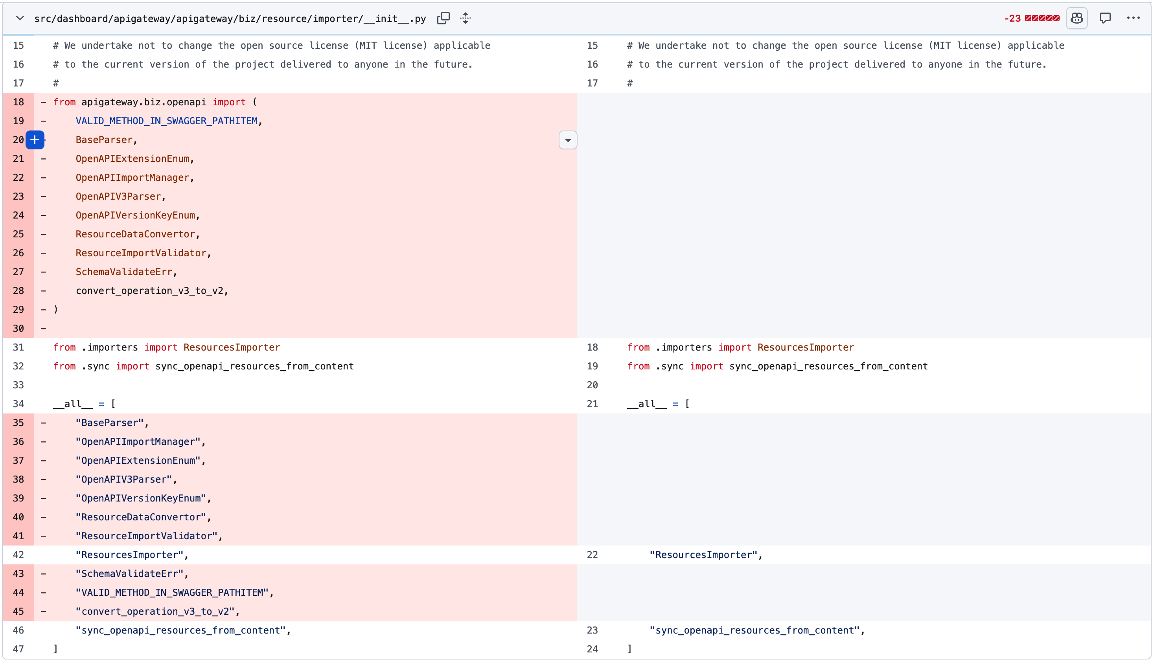
Task: Collapse the __init__.py file diff
Action: click(x=20, y=18)
